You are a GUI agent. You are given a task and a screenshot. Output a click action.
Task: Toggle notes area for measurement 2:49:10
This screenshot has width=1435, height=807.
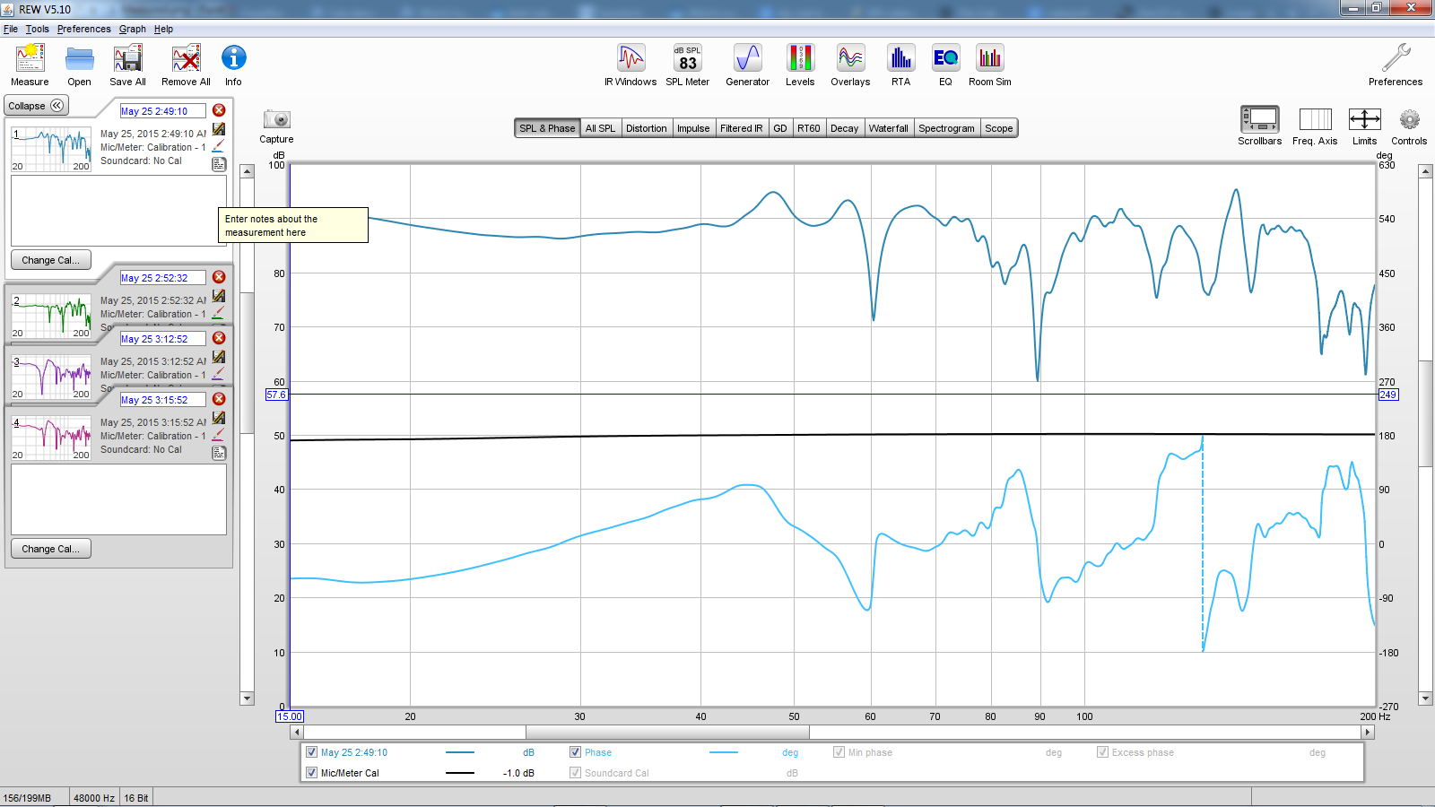pyautogui.click(x=219, y=164)
